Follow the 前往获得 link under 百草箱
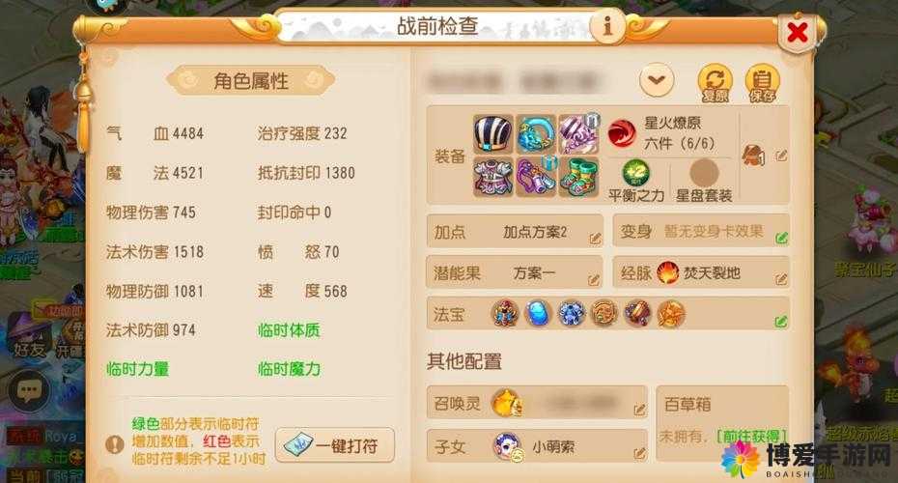The image size is (898, 483). [x=752, y=437]
